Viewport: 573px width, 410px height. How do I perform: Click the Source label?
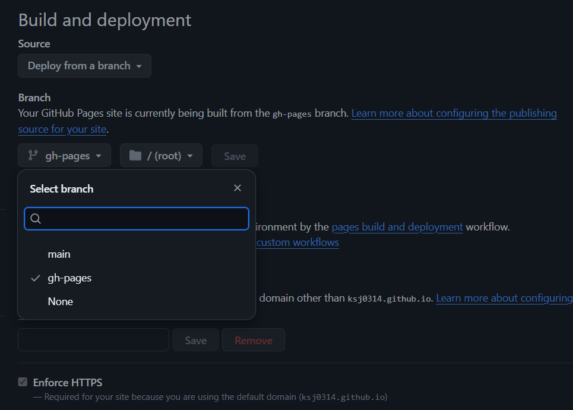click(x=34, y=44)
